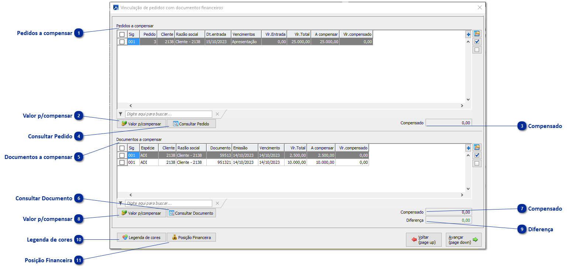Click the Compensado field below Documentos grid
This screenshot has width=568, height=270.
449,212
